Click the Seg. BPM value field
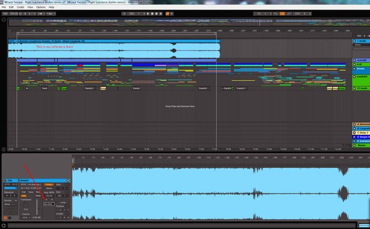The image size is (370, 229). 49,196
